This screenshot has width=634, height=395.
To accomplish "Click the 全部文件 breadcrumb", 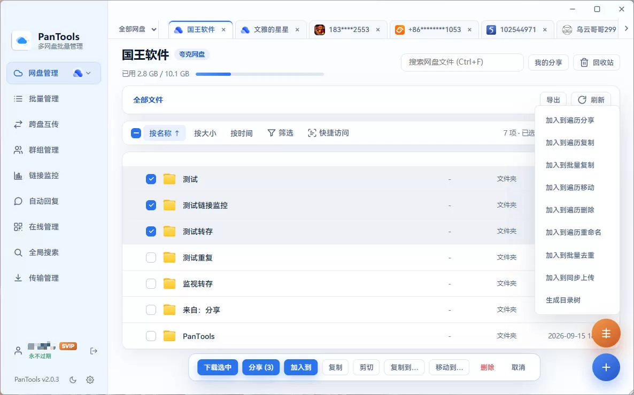I will (x=148, y=100).
